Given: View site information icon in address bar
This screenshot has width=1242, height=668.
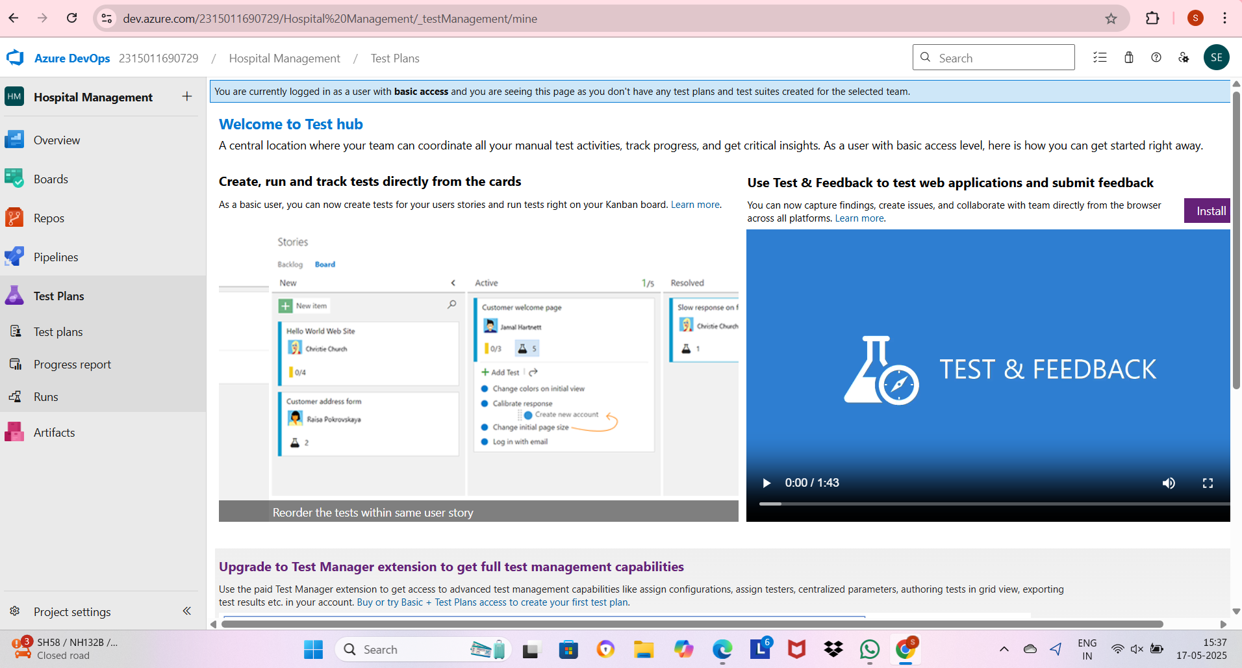Looking at the screenshot, I should [107, 18].
